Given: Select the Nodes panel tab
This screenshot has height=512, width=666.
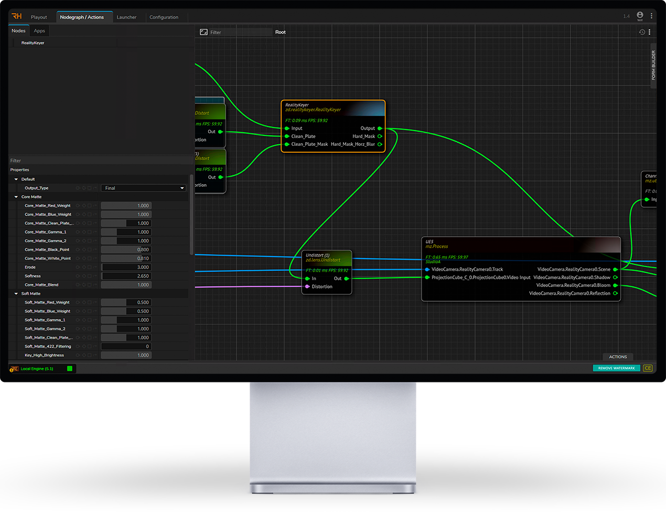Looking at the screenshot, I should pyautogui.click(x=18, y=31).
